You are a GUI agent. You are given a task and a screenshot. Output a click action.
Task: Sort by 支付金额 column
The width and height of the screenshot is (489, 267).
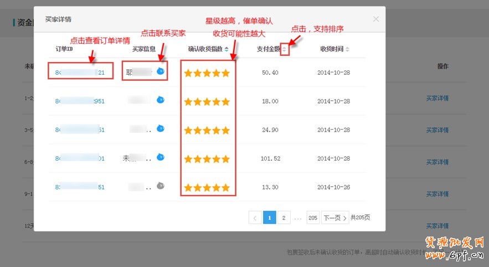284,49
